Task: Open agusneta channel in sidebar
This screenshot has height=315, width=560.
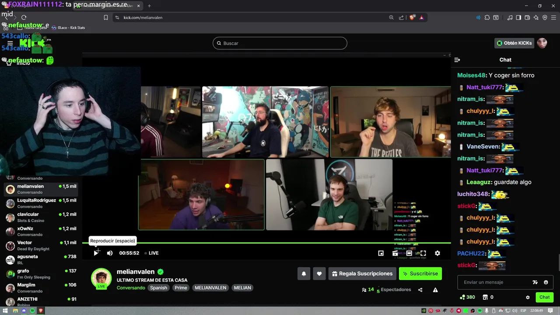Action: (41, 259)
